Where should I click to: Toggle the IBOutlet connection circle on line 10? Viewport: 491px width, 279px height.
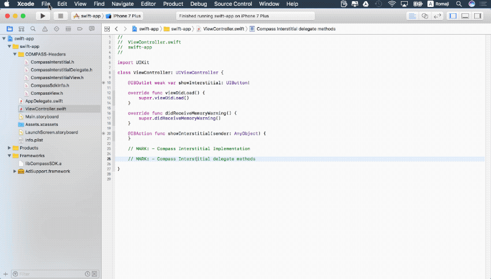coord(103,83)
